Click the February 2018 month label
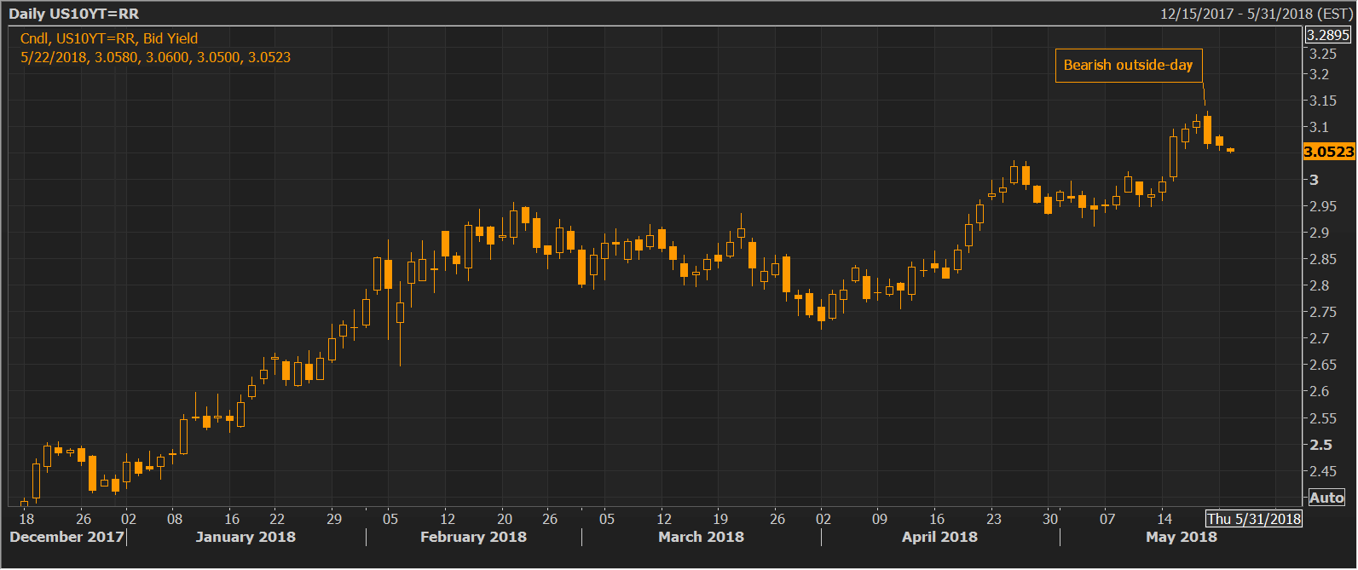 tap(473, 537)
